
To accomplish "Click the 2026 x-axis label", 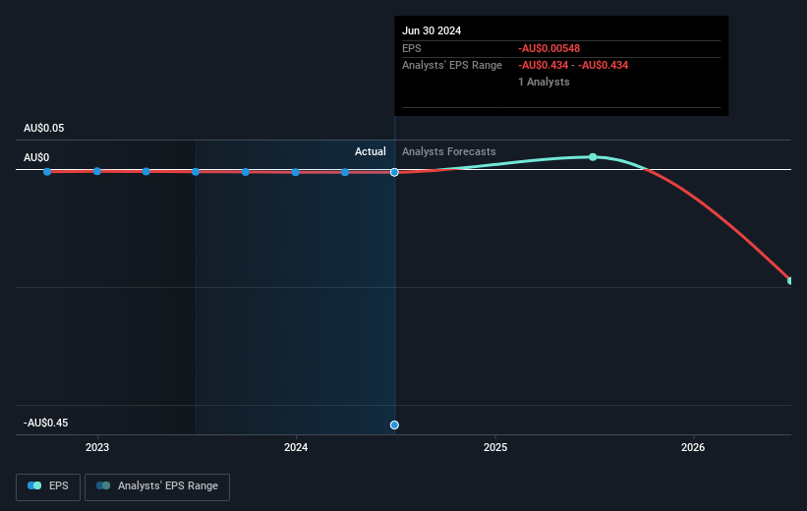I will click(x=693, y=447).
